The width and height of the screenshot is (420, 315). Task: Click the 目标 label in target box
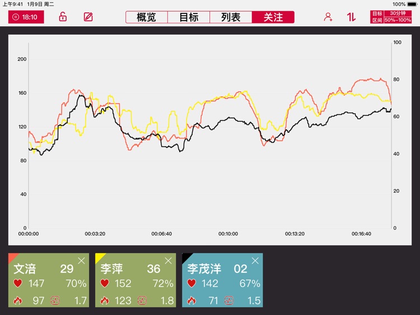377,13
